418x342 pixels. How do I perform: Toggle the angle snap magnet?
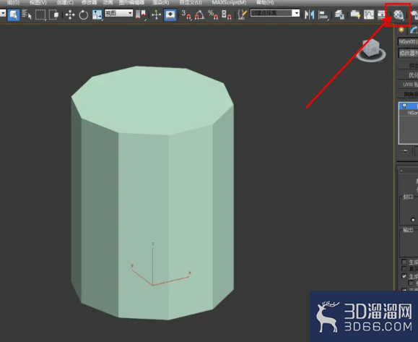click(x=200, y=14)
